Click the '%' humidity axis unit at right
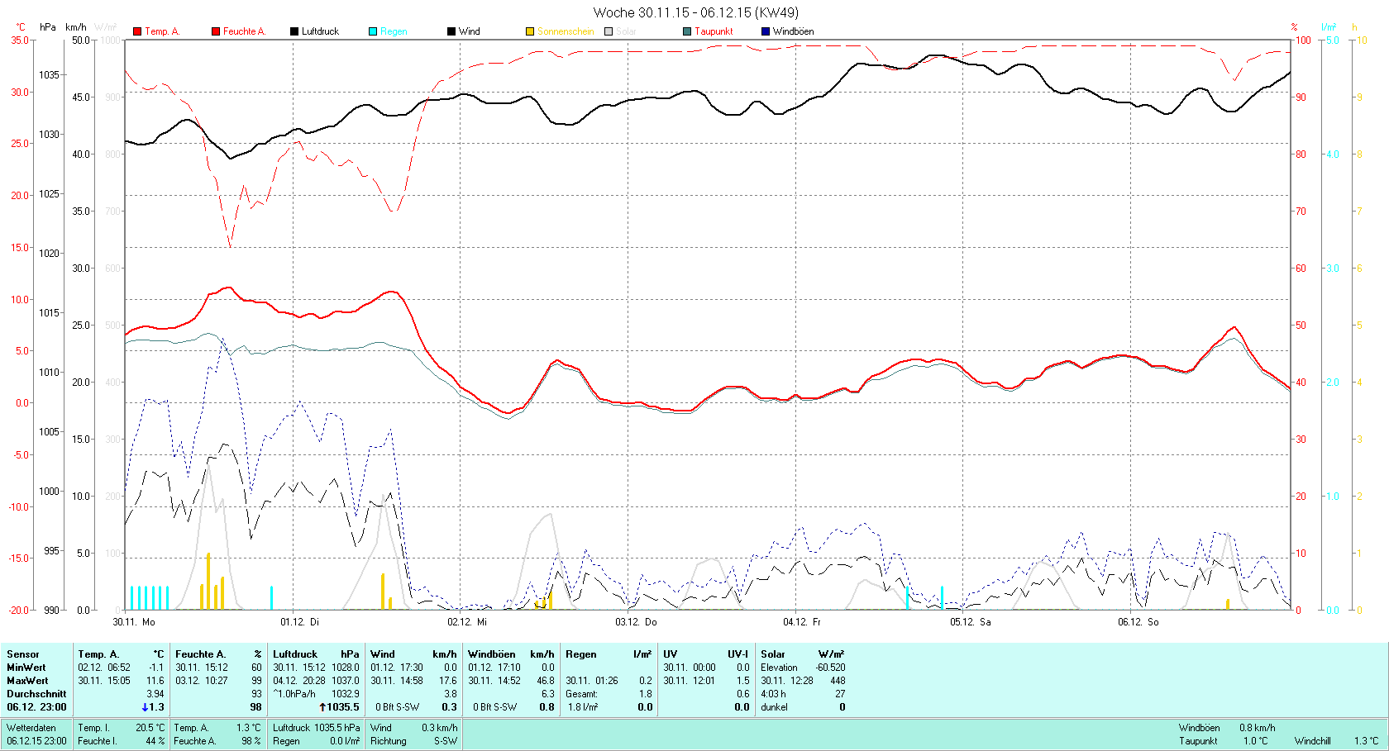 coord(1295,27)
